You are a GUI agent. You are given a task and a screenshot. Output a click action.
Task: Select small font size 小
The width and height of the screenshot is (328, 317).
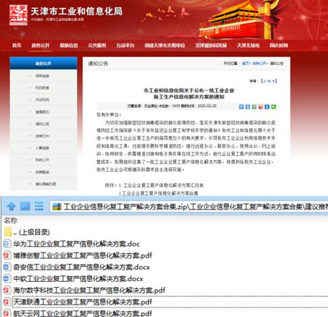[x=265, y=81]
